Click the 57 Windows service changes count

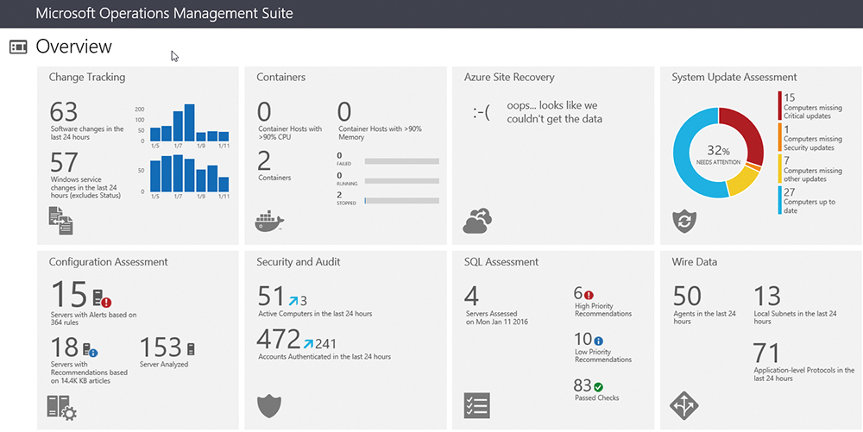pyautogui.click(x=64, y=163)
